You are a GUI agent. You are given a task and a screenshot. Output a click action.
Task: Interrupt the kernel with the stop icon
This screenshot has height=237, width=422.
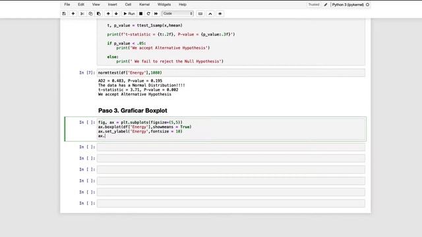pos(140,14)
